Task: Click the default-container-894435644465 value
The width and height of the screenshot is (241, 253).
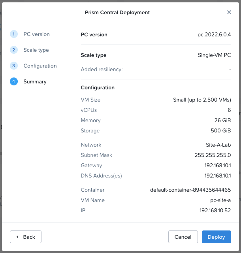Action: [x=190, y=190]
